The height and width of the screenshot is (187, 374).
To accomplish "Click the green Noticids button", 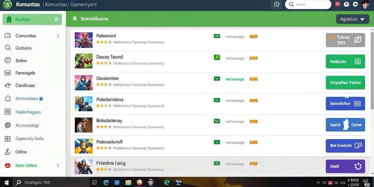I will click(345, 61).
